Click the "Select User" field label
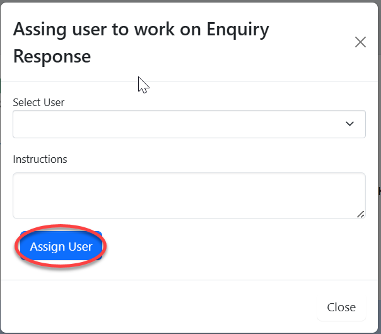This screenshot has height=334, width=381. tap(38, 102)
